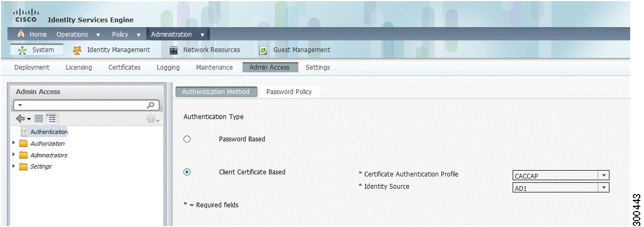
Task: Click the Authentication list icon
Action: coord(23,132)
